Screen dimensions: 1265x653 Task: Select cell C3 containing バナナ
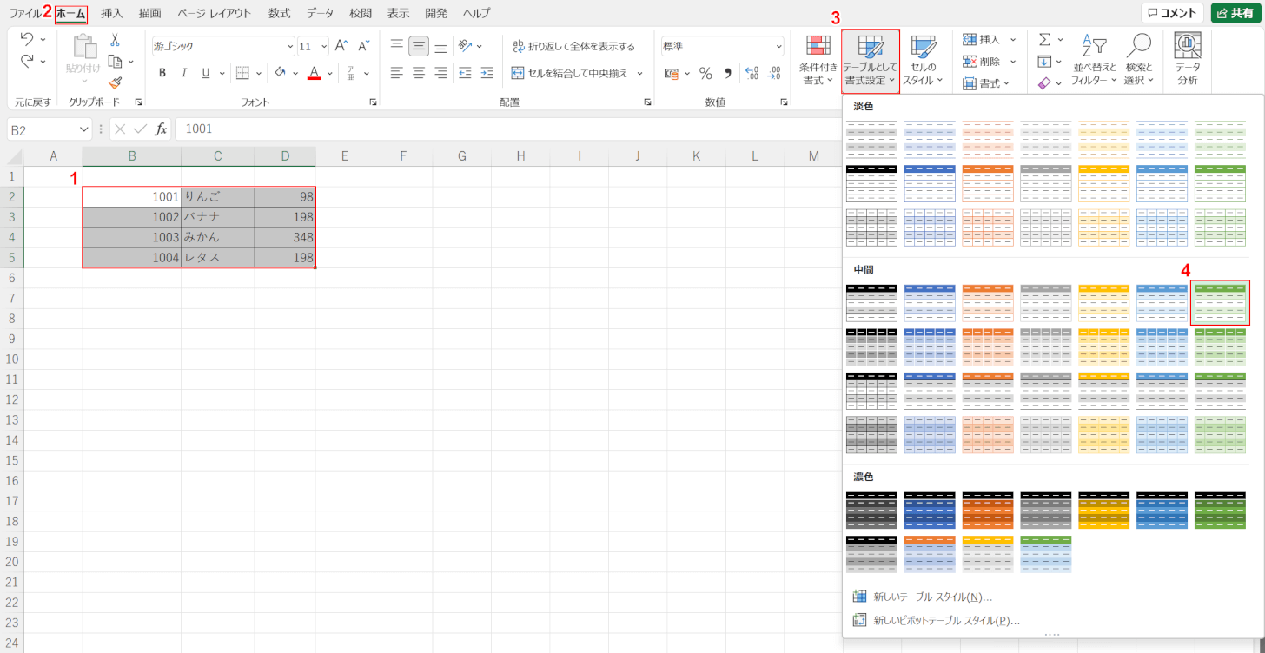tap(217, 217)
